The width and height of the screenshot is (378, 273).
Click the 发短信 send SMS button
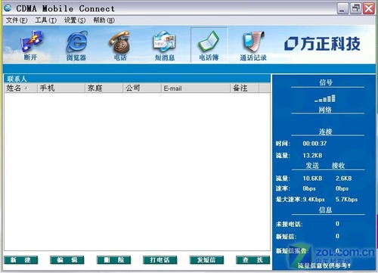point(206,260)
